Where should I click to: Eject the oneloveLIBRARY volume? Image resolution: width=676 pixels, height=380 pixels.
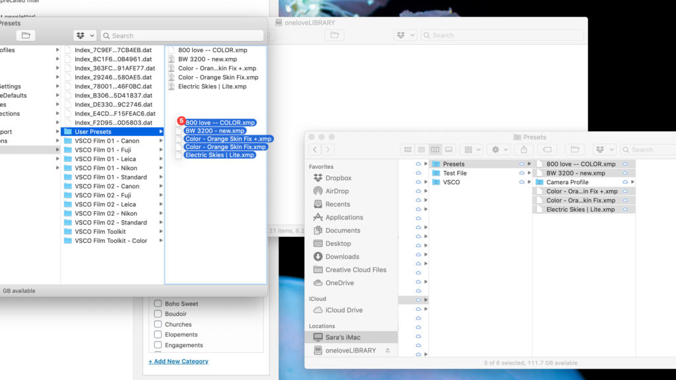(388, 350)
